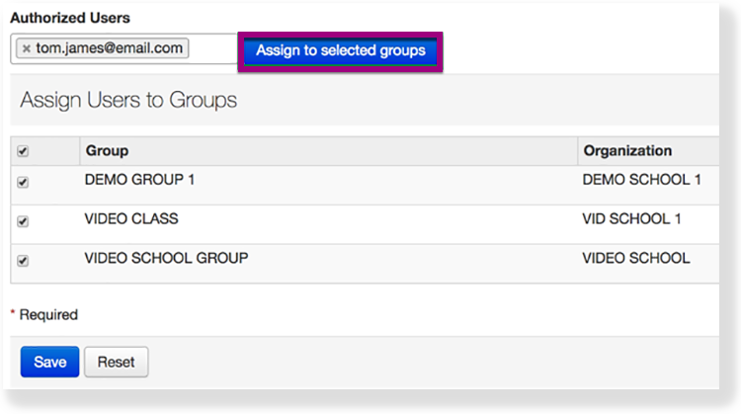The width and height of the screenshot is (741, 414).
Task: Uncheck the DEMO GROUP 1 checkbox
Action: point(23,183)
